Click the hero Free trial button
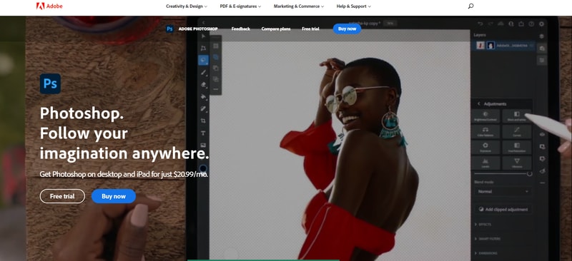Screen dimensions: 572x261 (62, 196)
